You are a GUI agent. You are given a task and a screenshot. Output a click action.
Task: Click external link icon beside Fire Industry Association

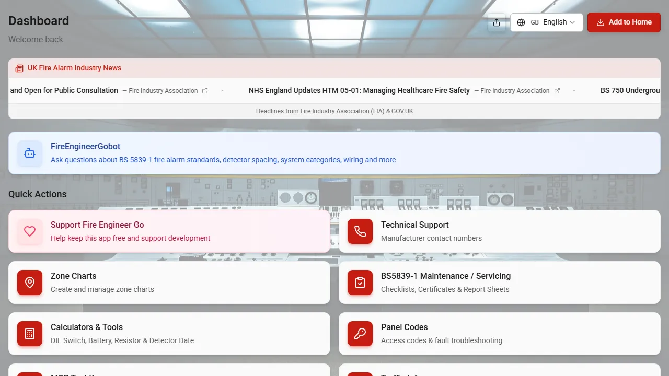click(x=205, y=90)
